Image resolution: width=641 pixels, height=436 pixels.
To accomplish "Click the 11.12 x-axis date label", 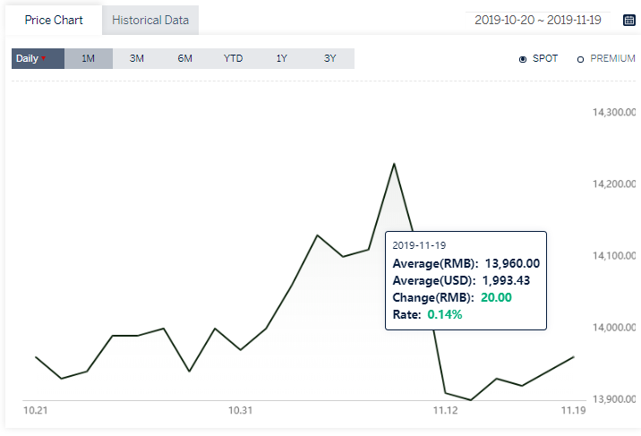I will 446,410.
